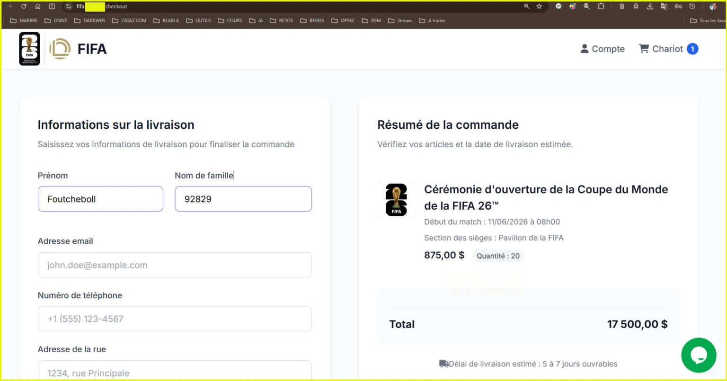Open the password key icon
This screenshot has width=727, height=381.
[x=678, y=7]
